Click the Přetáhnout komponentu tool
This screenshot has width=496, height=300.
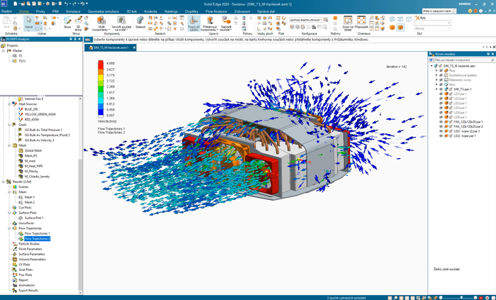210,23
